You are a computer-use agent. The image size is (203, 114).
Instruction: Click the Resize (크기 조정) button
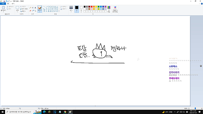(x=24, y=9)
